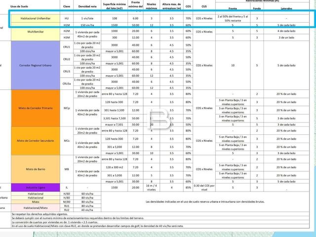Click the "Niveles máximos" header cell
Screen dimensions: 316x237
(152, 6)
